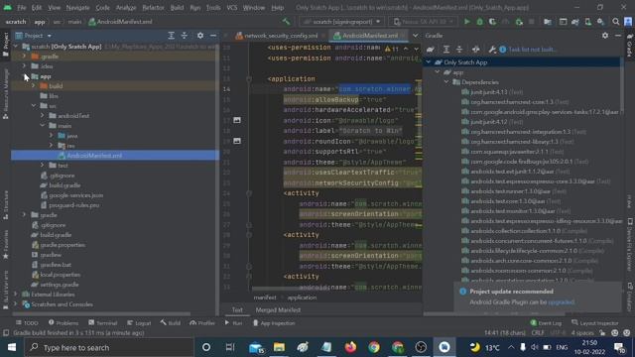Collapse Dependencies node in Gradle panel
The width and height of the screenshot is (635, 357).
click(446, 82)
